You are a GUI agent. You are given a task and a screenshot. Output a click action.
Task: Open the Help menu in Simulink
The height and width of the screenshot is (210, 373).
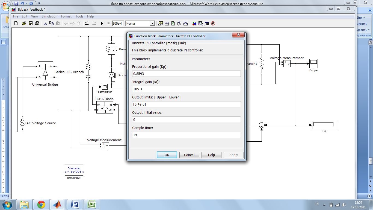90,16
